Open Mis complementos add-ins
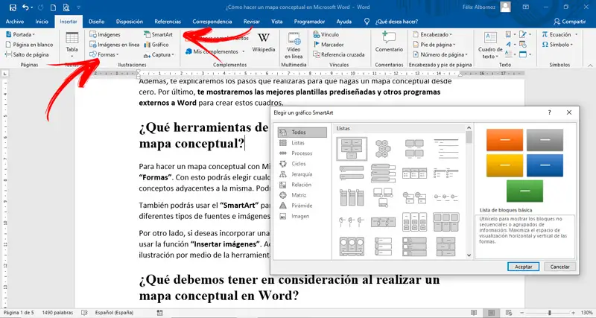The height and width of the screenshot is (318, 596). (215, 51)
